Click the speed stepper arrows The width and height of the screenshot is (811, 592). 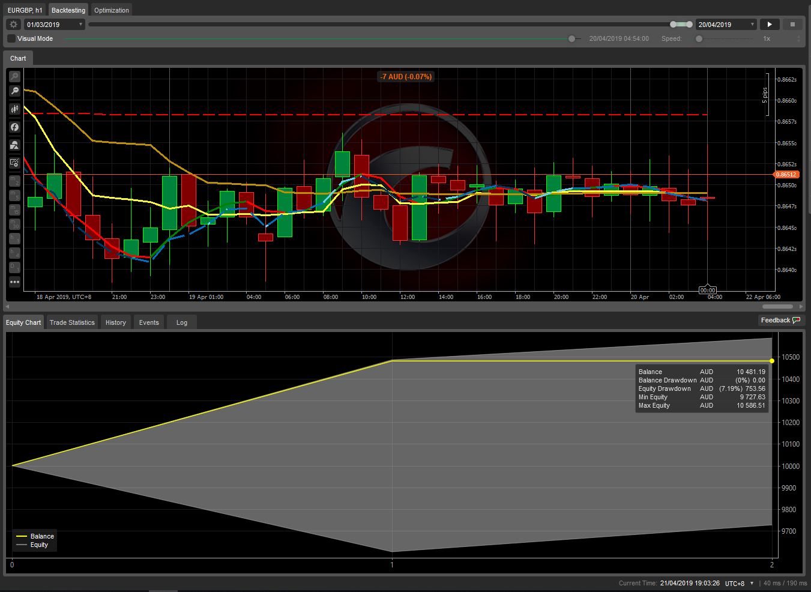[798, 38]
